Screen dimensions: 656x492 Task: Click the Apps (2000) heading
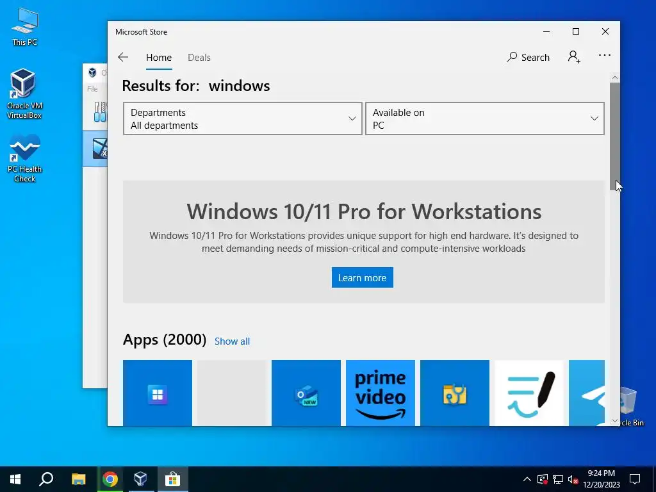165,340
